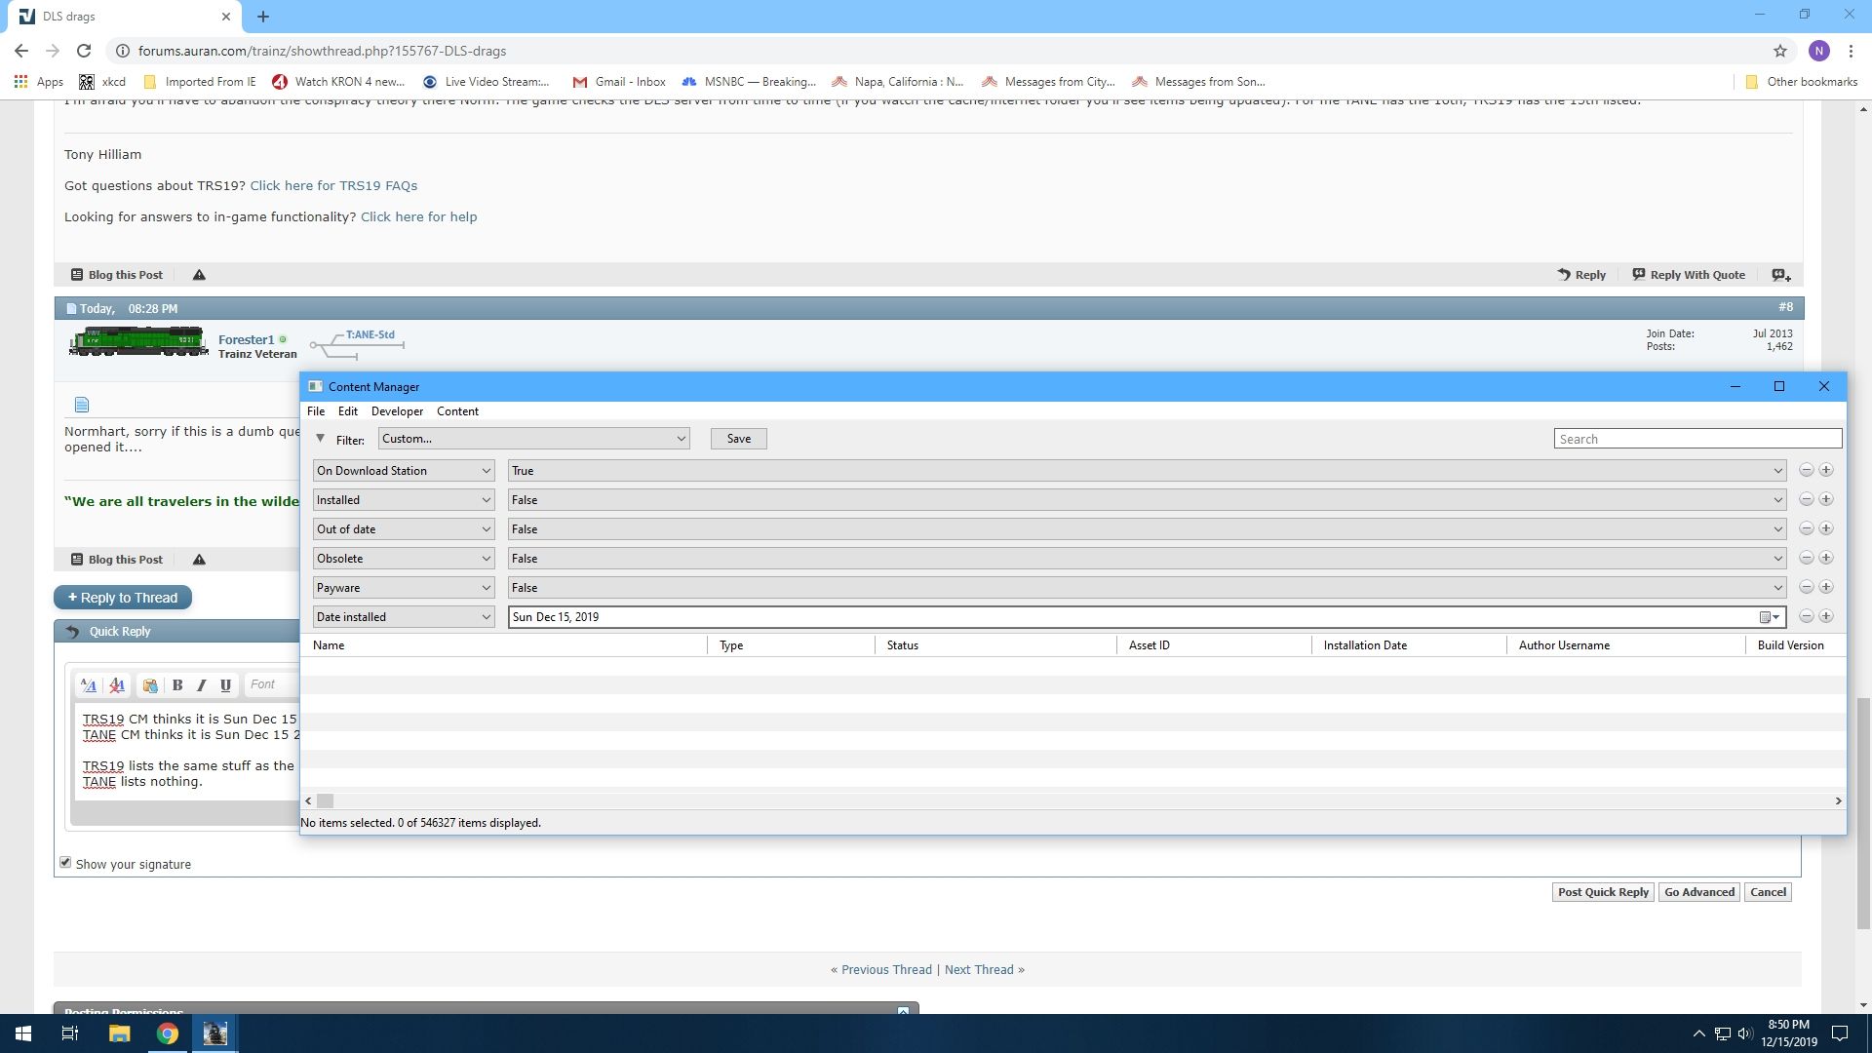Screen dimensions: 1872x1053
Task: Click the Bold formatting icon
Action: point(177,685)
